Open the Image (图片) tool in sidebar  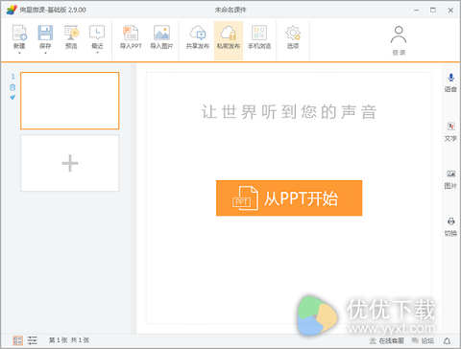point(450,179)
